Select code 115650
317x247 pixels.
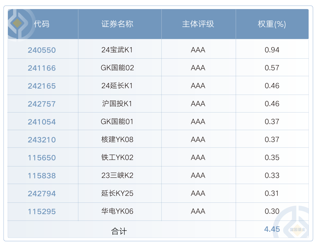(x=42, y=158)
